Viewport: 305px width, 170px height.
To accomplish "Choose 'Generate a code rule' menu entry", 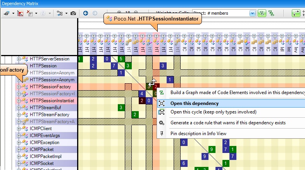I will coord(228,123).
